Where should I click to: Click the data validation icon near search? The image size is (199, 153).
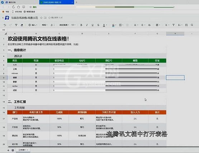coord(186,25)
